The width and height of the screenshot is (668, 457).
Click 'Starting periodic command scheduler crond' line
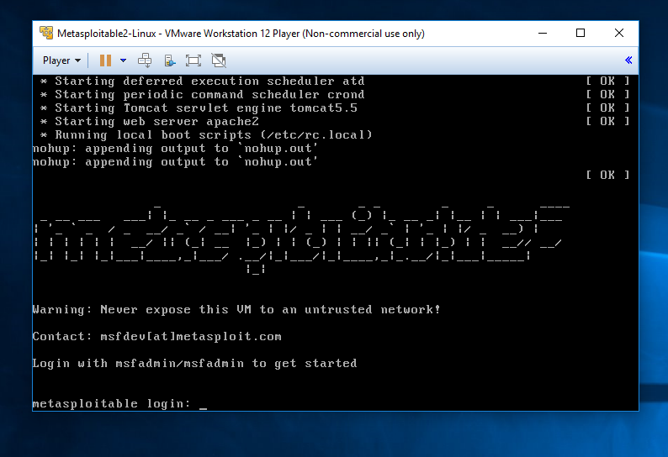[x=203, y=94]
